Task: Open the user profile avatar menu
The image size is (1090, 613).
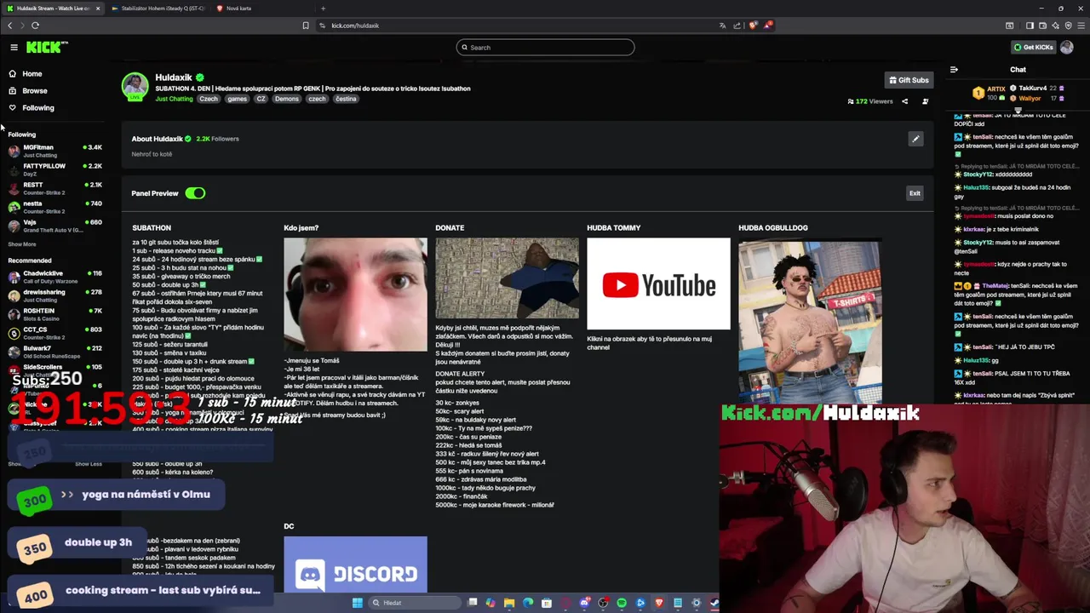Action: click(x=1066, y=48)
